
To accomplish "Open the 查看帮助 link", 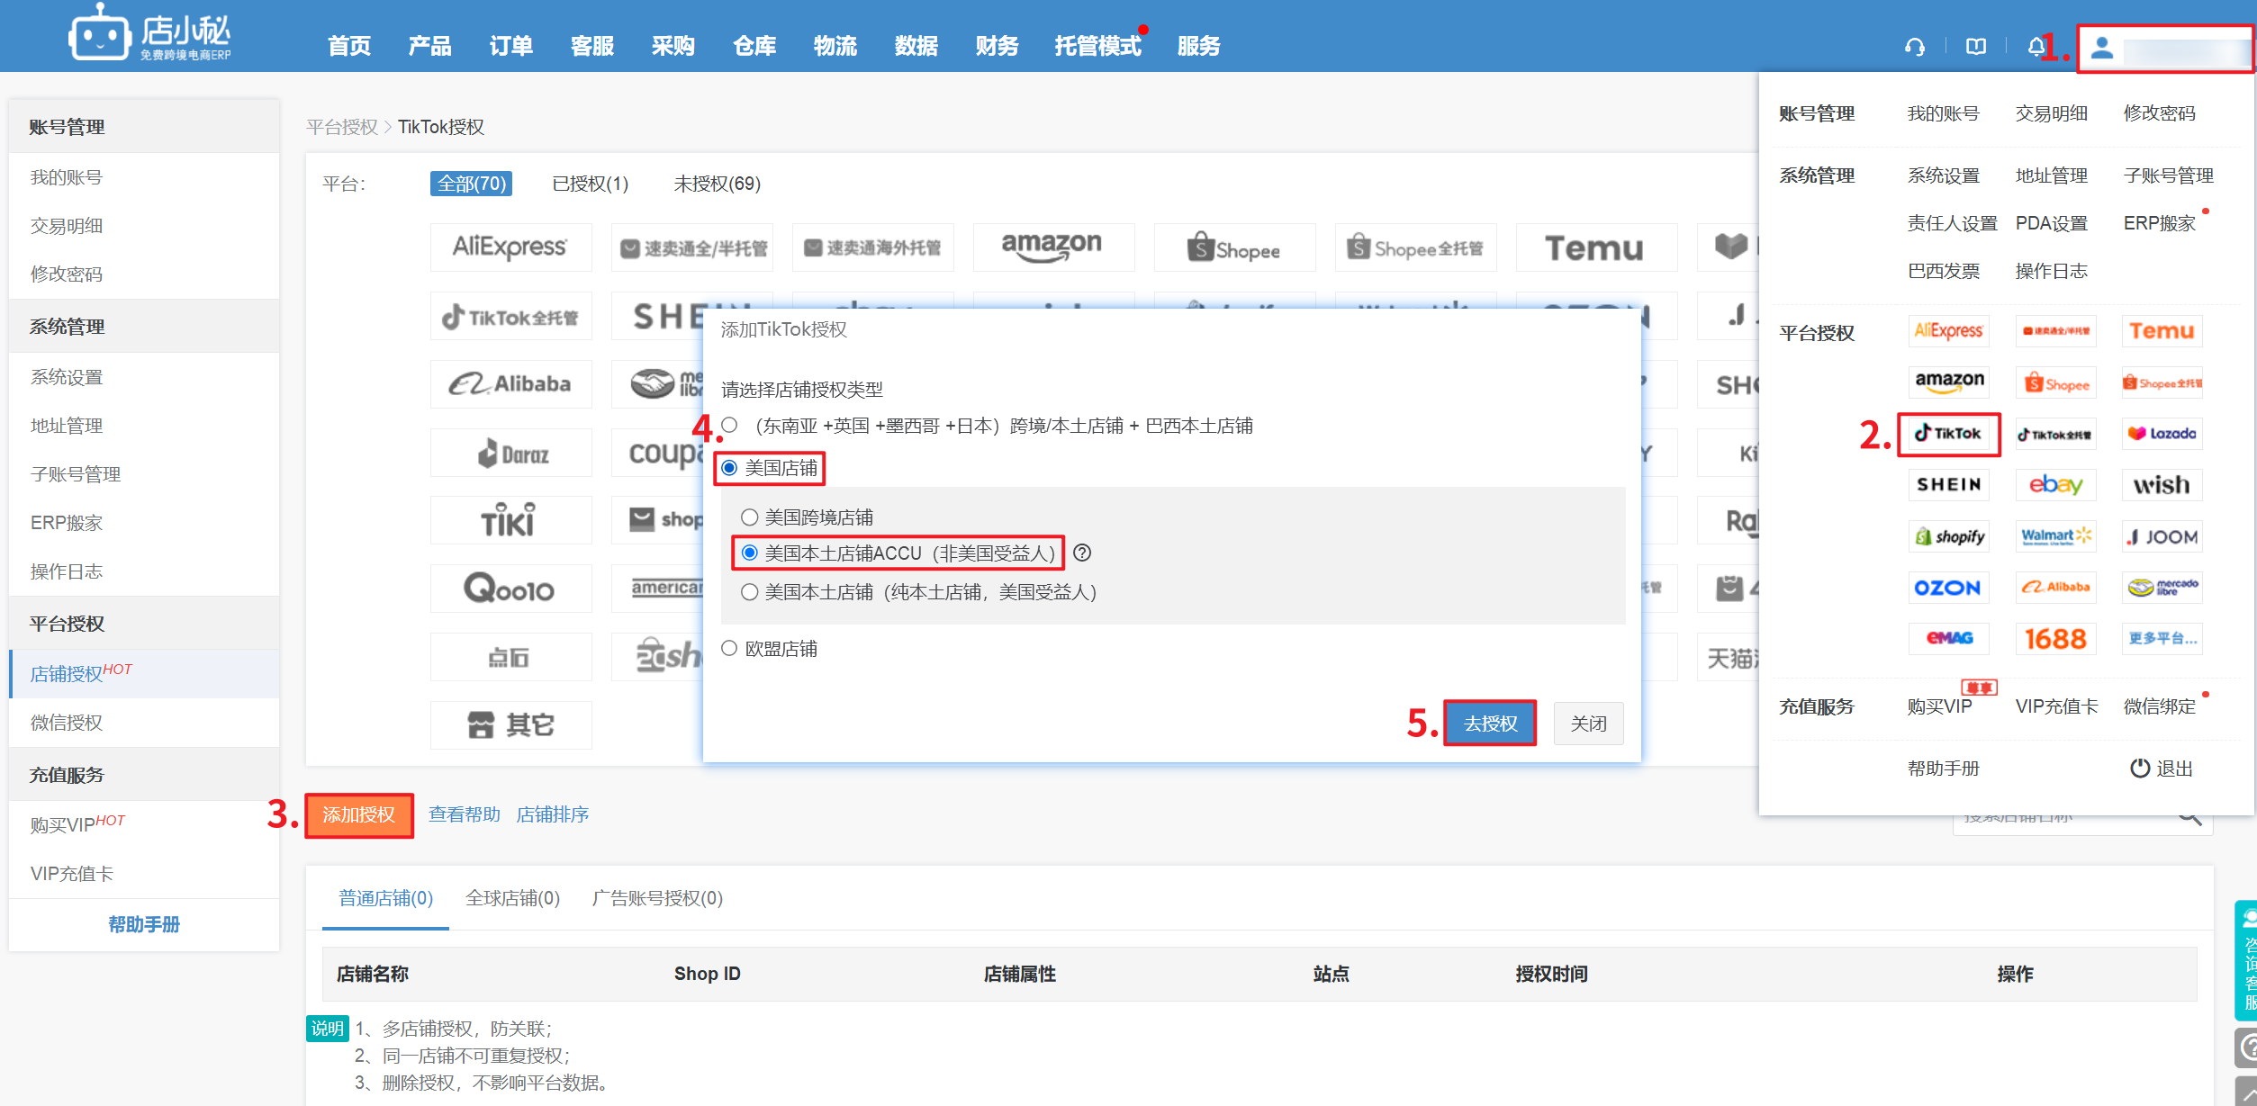I will click(465, 814).
